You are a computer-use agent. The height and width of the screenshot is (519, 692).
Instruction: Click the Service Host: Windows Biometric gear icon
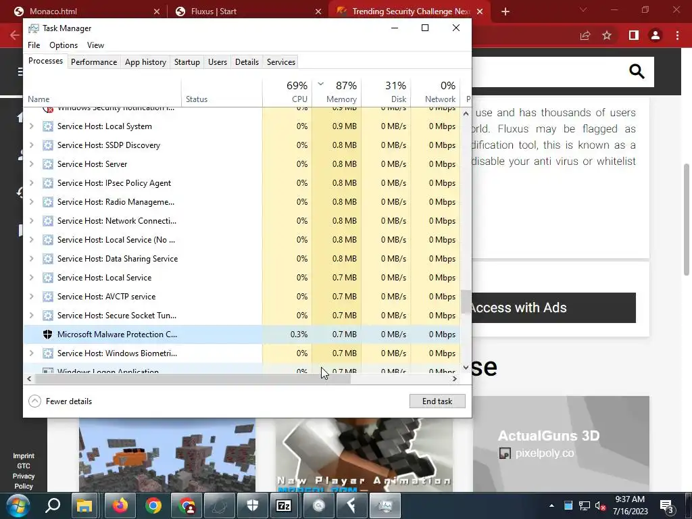point(48,353)
